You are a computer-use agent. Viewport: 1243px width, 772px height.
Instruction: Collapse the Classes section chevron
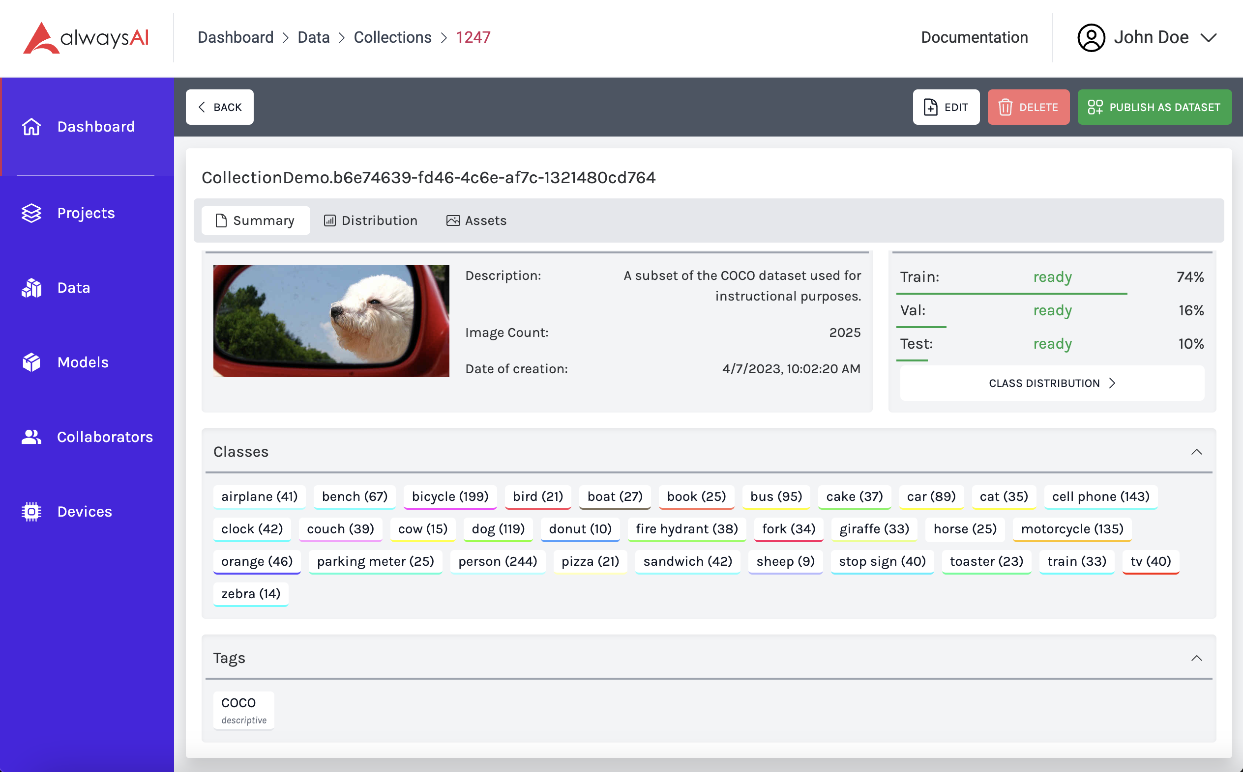point(1196,452)
